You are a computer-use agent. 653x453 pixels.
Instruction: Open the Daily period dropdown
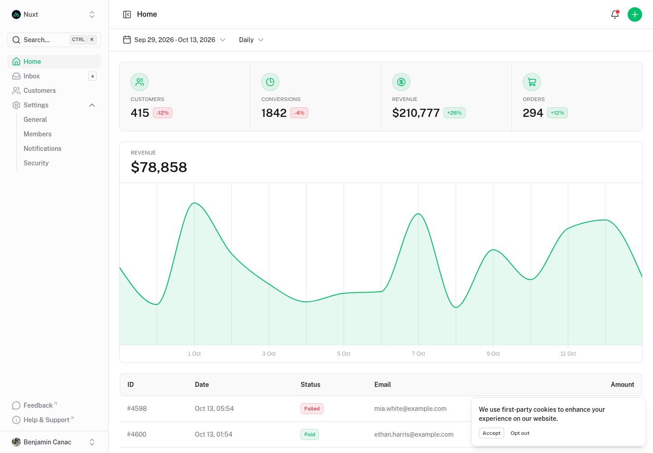point(251,40)
